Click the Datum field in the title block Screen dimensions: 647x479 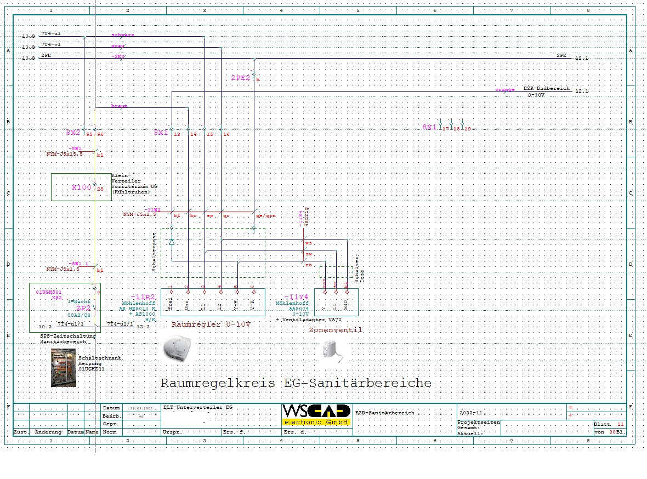[141, 408]
